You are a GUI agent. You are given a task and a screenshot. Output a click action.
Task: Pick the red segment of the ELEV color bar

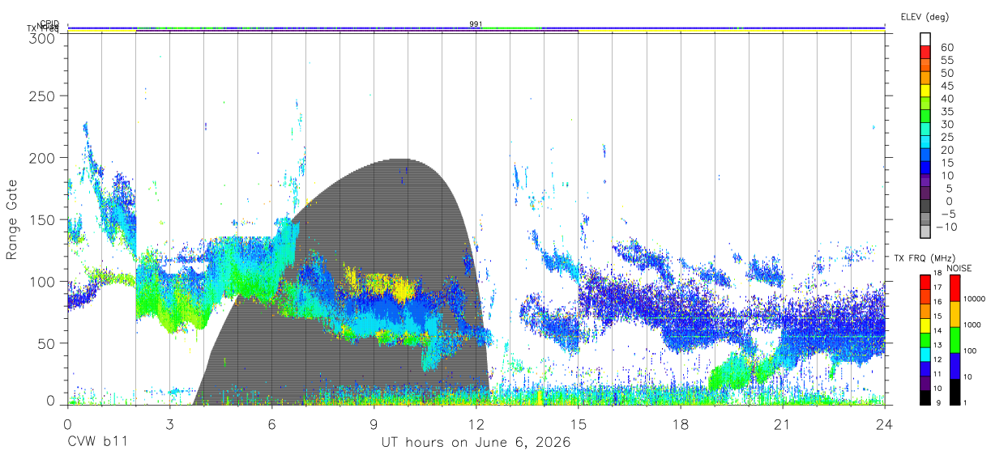[925, 52]
